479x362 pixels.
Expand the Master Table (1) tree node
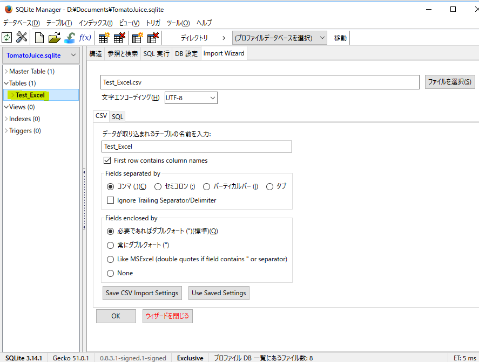(x=6, y=71)
